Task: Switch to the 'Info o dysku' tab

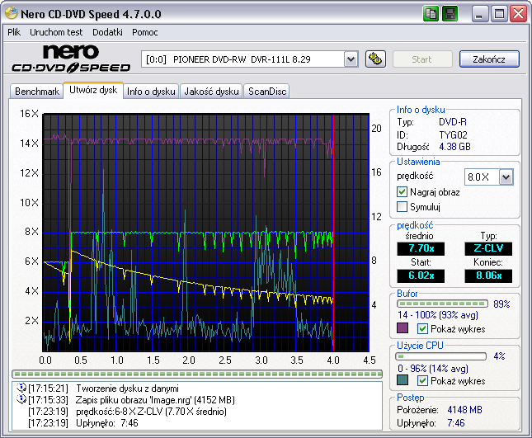Action: pos(151,92)
